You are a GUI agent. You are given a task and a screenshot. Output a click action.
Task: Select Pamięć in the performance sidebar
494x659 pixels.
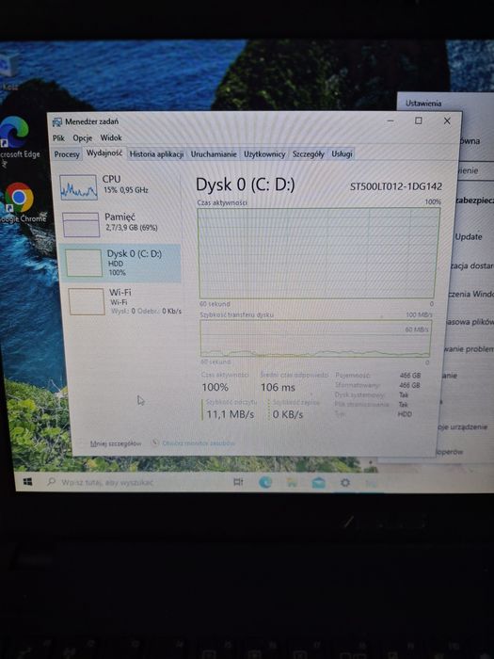point(120,224)
